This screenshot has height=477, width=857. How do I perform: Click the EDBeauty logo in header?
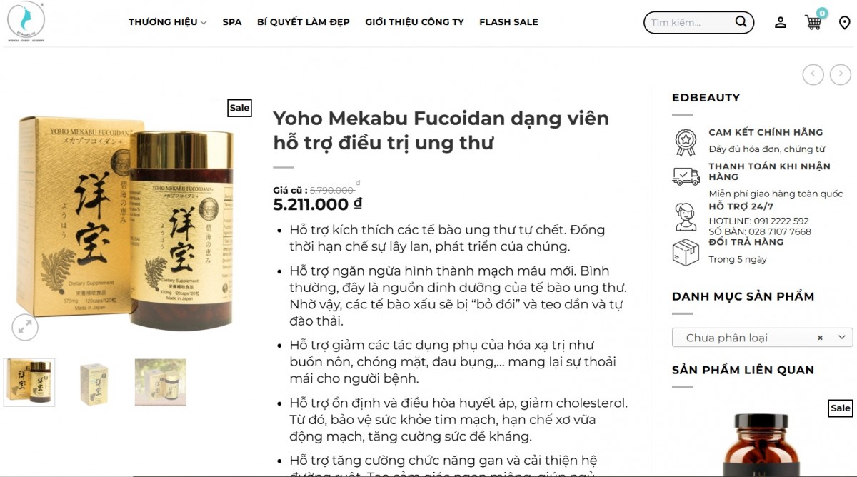26,21
